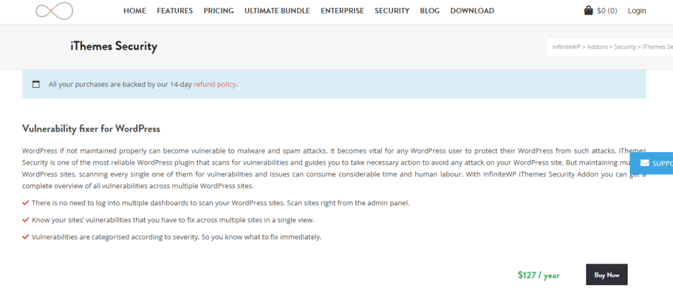Click the red checkmark beside 'There is no need'
This screenshot has height=299, width=673.
tap(26, 203)
